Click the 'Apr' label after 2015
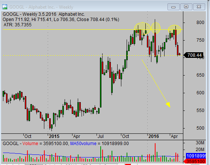210x165 pixels. (77, 136)
